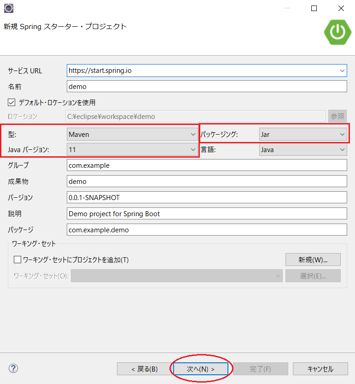Click the グループ field com.example
The height and width of the screenshot is (384, 355).
(207, 165)
